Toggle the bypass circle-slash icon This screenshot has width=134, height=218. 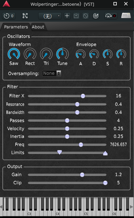pos(85,16)
